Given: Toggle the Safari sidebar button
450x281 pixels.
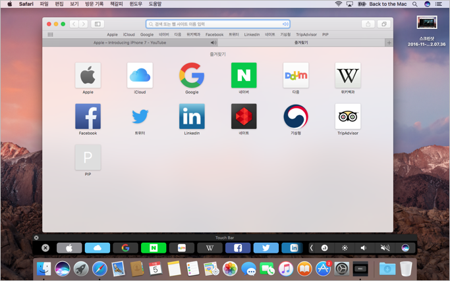Looking at the screenshot, I should (x=98, y=24).
